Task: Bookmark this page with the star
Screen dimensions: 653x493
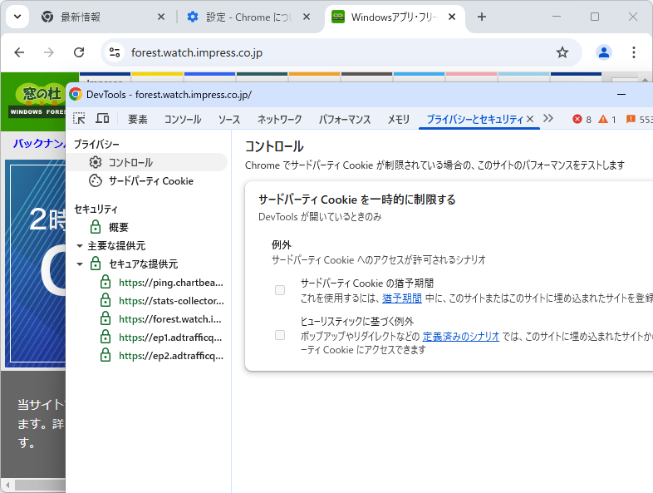Action: point(562,52)
